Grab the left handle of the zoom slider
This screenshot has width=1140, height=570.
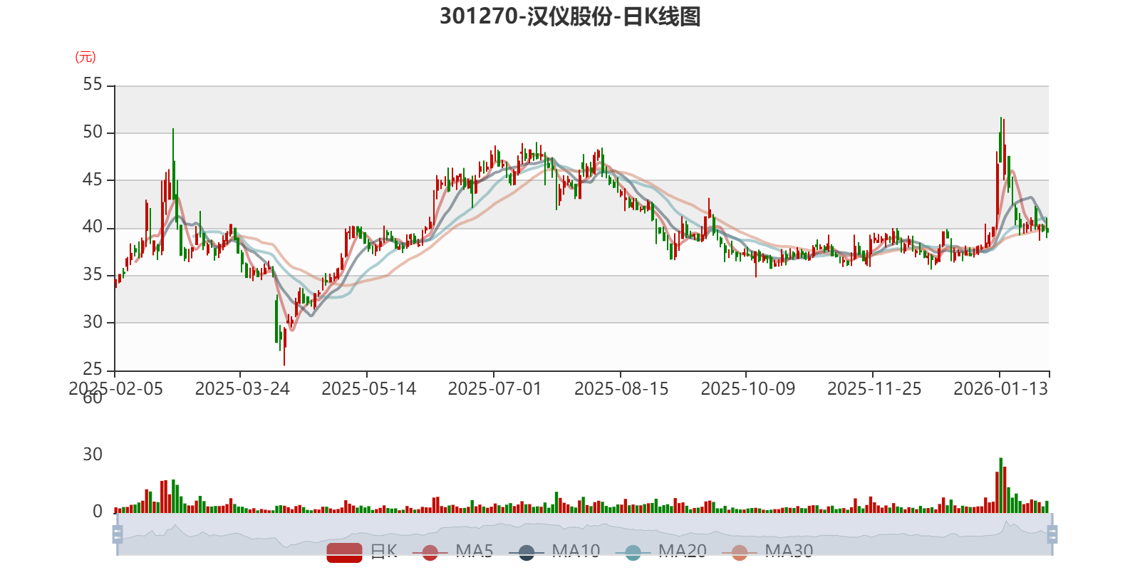pyautogui.click(x=118, y=534)
